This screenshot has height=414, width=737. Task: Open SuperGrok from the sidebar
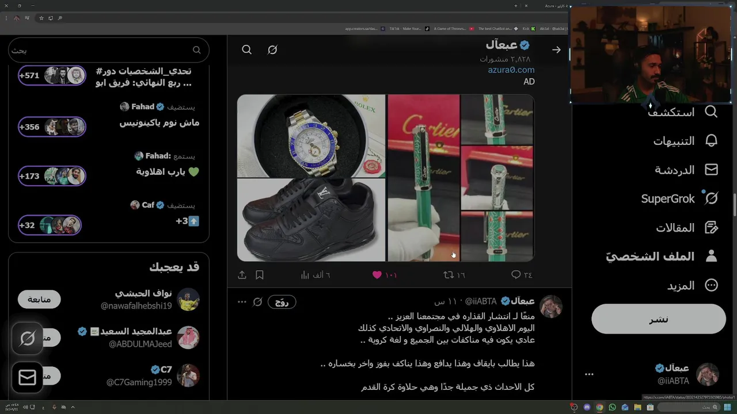[x=679, y=198]
